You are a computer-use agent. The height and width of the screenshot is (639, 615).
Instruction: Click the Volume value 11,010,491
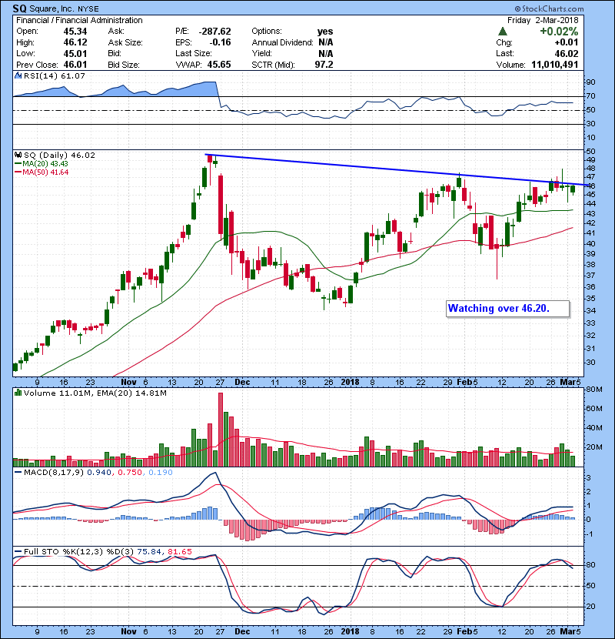point(555,65)
